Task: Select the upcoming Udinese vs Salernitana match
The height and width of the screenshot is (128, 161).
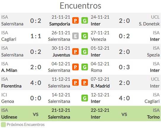Action: click(x=36, y=114)
